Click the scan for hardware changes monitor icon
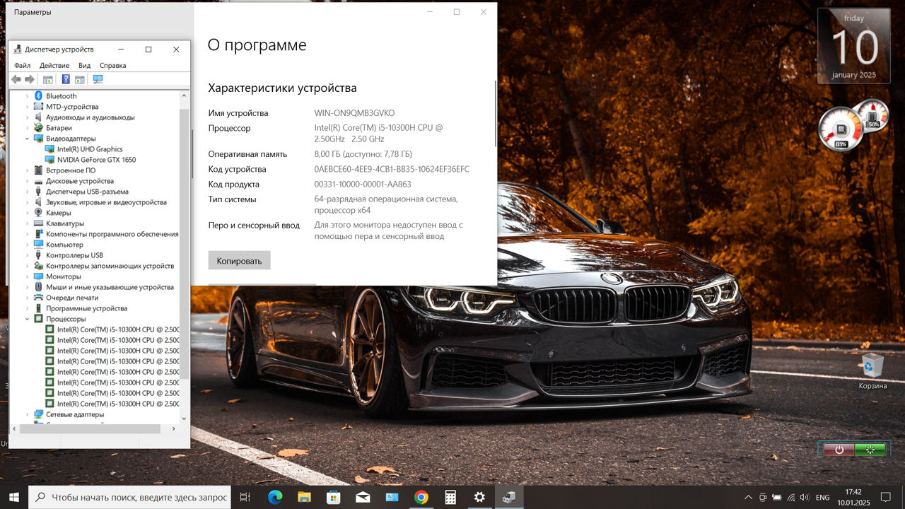The image size is (905, 509). tap(98, 80)
